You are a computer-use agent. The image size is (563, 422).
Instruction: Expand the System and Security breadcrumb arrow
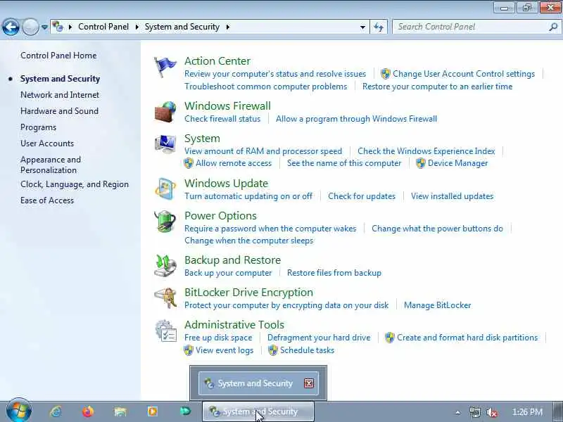[x=227, y=27]
